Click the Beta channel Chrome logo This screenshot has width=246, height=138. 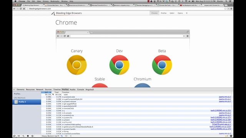[162, 65]
